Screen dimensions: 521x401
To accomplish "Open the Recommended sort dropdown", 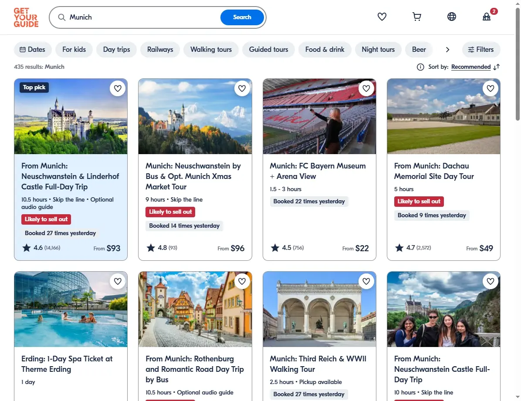I will (x=471, y=67).
